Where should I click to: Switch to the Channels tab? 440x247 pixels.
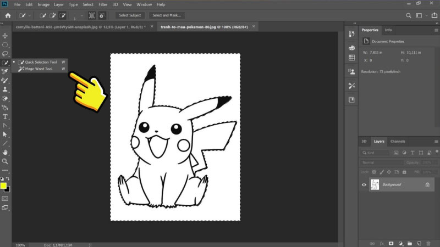(x=398, y=142)
